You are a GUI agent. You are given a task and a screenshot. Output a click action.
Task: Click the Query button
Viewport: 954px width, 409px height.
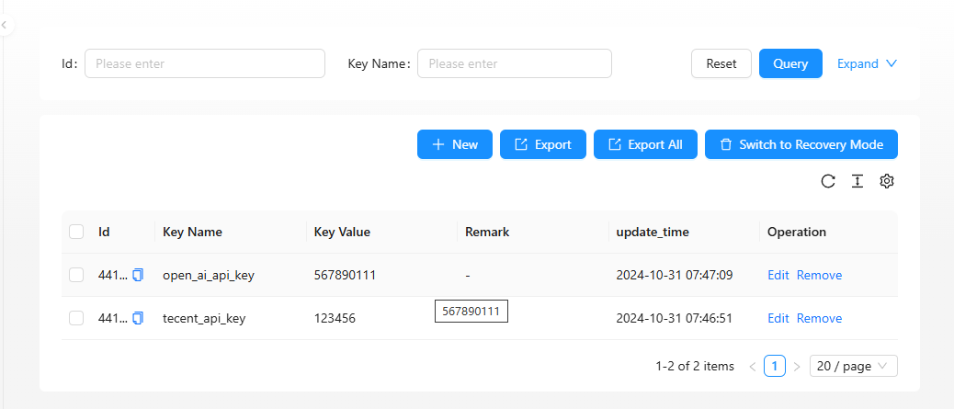790,63
